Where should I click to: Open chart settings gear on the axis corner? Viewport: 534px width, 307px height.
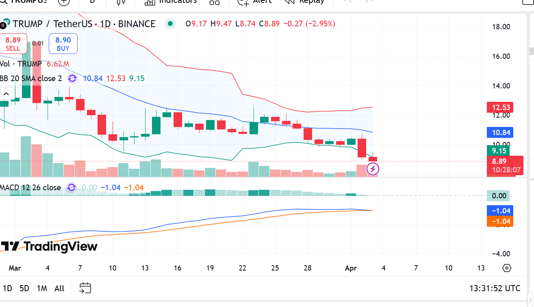click(506, 268)
